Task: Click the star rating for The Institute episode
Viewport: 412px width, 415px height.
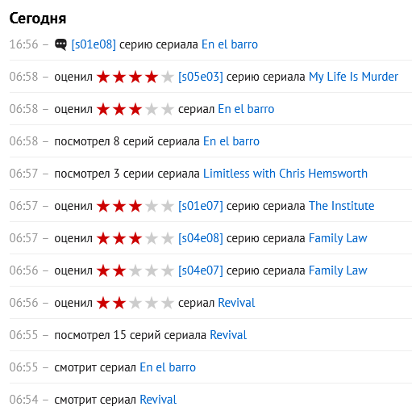Action: (135, 206)
